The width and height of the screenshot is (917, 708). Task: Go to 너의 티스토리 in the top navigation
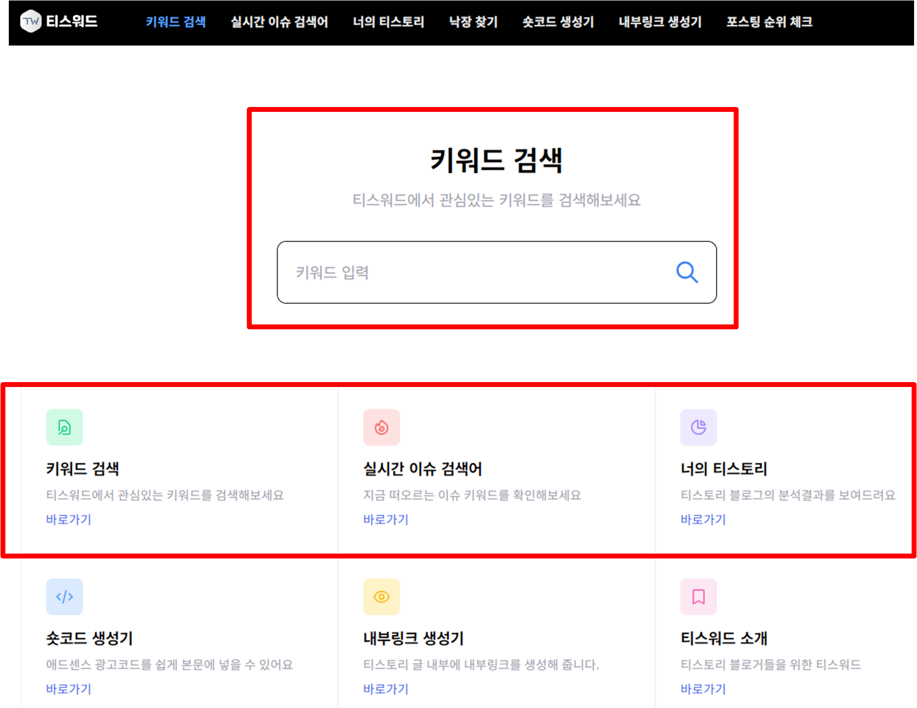[389, 22]
